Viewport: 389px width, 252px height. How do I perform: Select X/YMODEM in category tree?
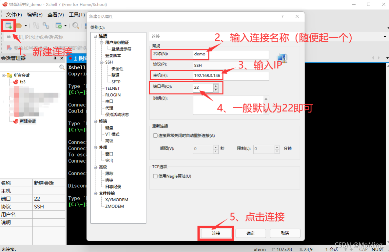pos(117,200)
